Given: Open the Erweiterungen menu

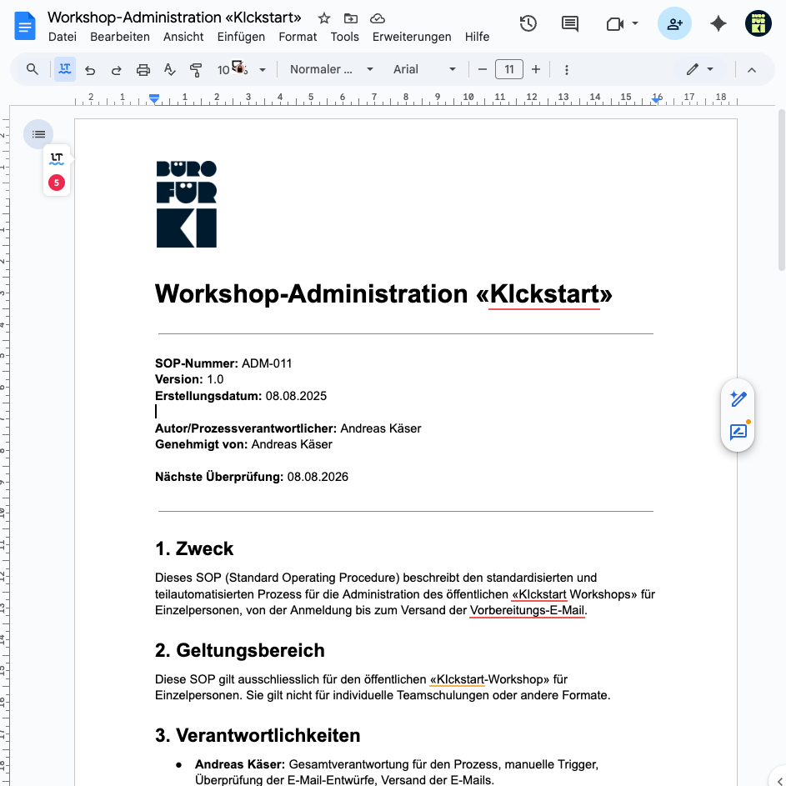Looking at the screenshot, I should tap(412, 38).
